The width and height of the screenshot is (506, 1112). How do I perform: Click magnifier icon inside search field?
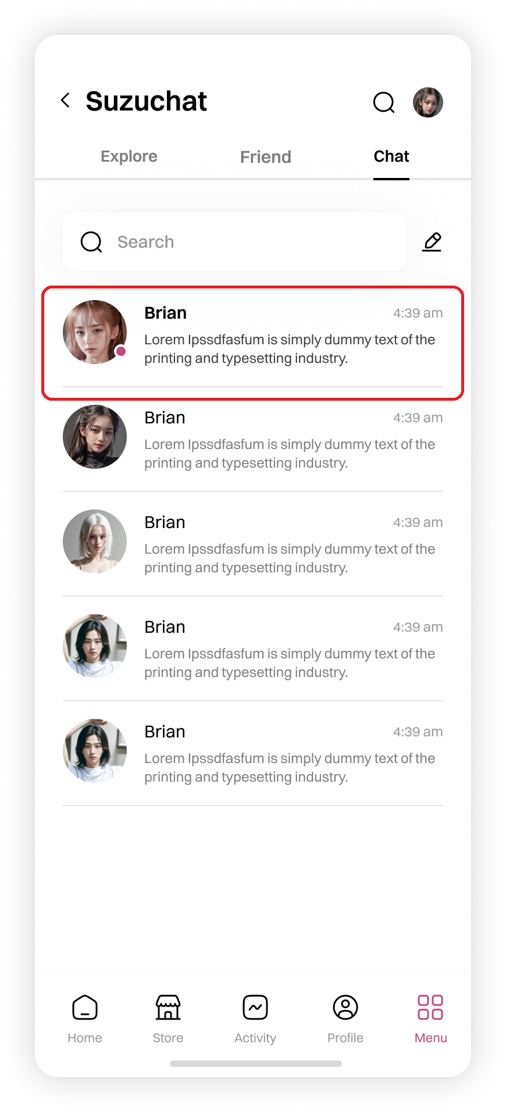(91, 242)
